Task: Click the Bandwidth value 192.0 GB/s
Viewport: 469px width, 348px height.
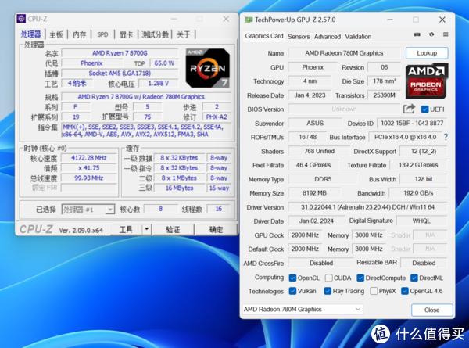Action: [418, 193]
